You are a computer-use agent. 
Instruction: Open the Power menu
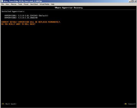(x=26, y=4)
